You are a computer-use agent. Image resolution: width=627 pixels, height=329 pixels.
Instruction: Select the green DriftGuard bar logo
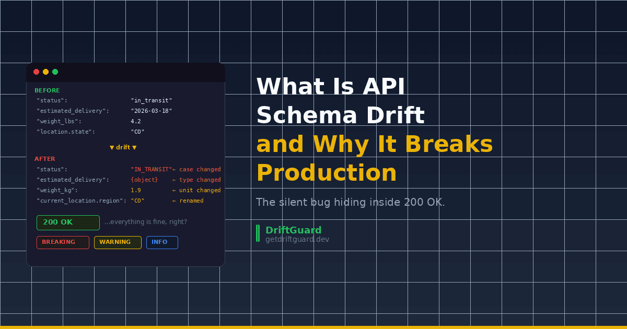(x=258, y=233)
